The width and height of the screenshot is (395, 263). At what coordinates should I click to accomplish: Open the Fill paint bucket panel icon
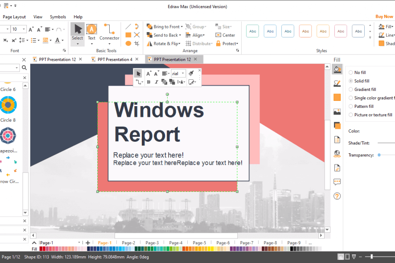[x=337, y=69]
